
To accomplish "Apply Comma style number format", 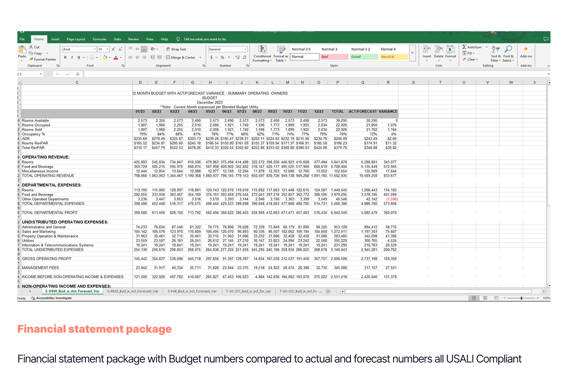I will (229, 57).
